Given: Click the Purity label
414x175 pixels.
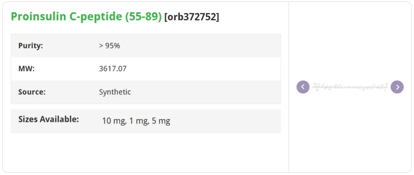Looking at the screenshot, I should (x=31, y=46).
